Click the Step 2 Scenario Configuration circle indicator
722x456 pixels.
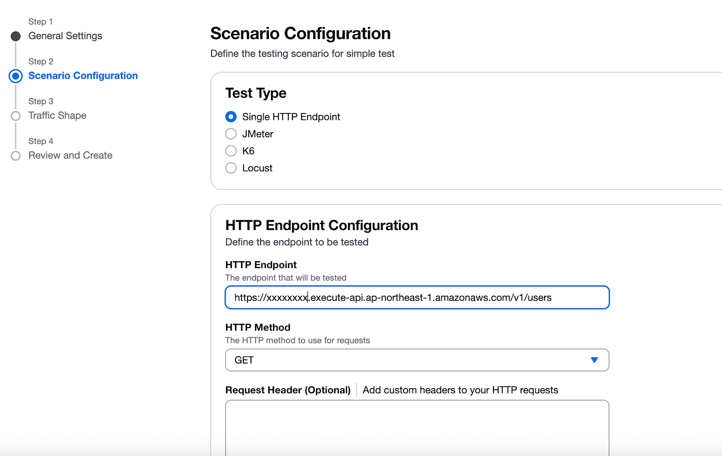16,76
